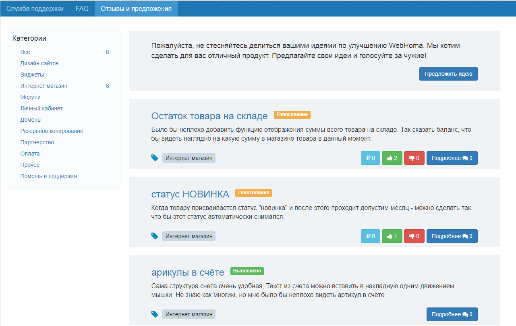Select the Домены category
Image resolution: width=516 pixels, height=326 pixels.
31,120
